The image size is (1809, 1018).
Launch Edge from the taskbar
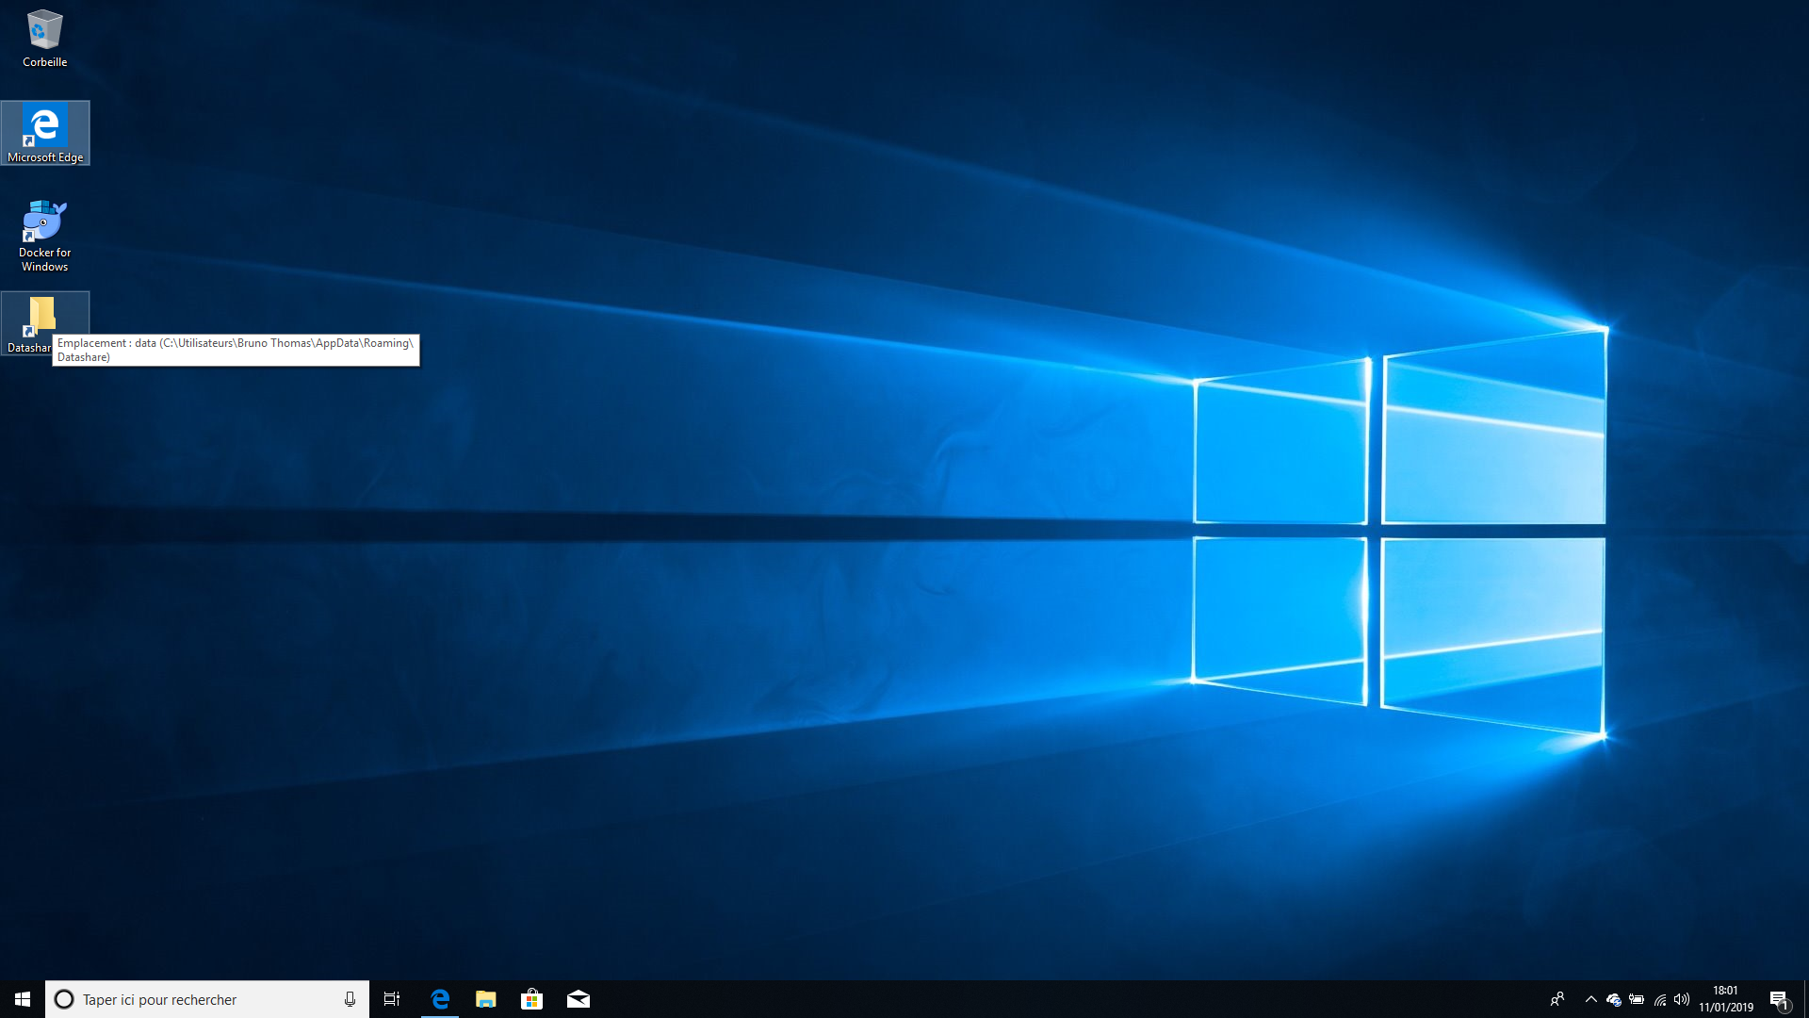click(440, 999)
